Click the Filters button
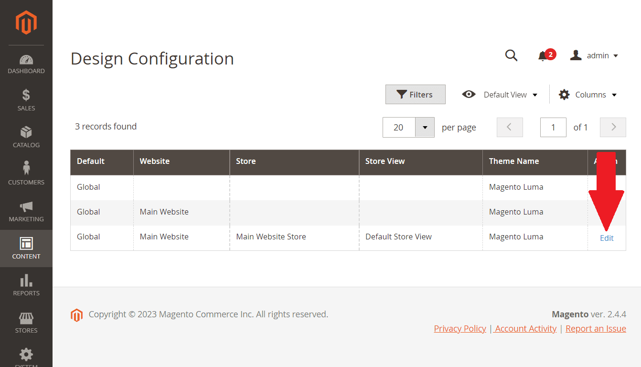 [415, 95]
